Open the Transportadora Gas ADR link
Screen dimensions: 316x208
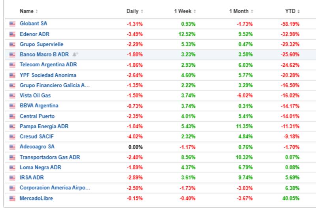pos(50,157)
